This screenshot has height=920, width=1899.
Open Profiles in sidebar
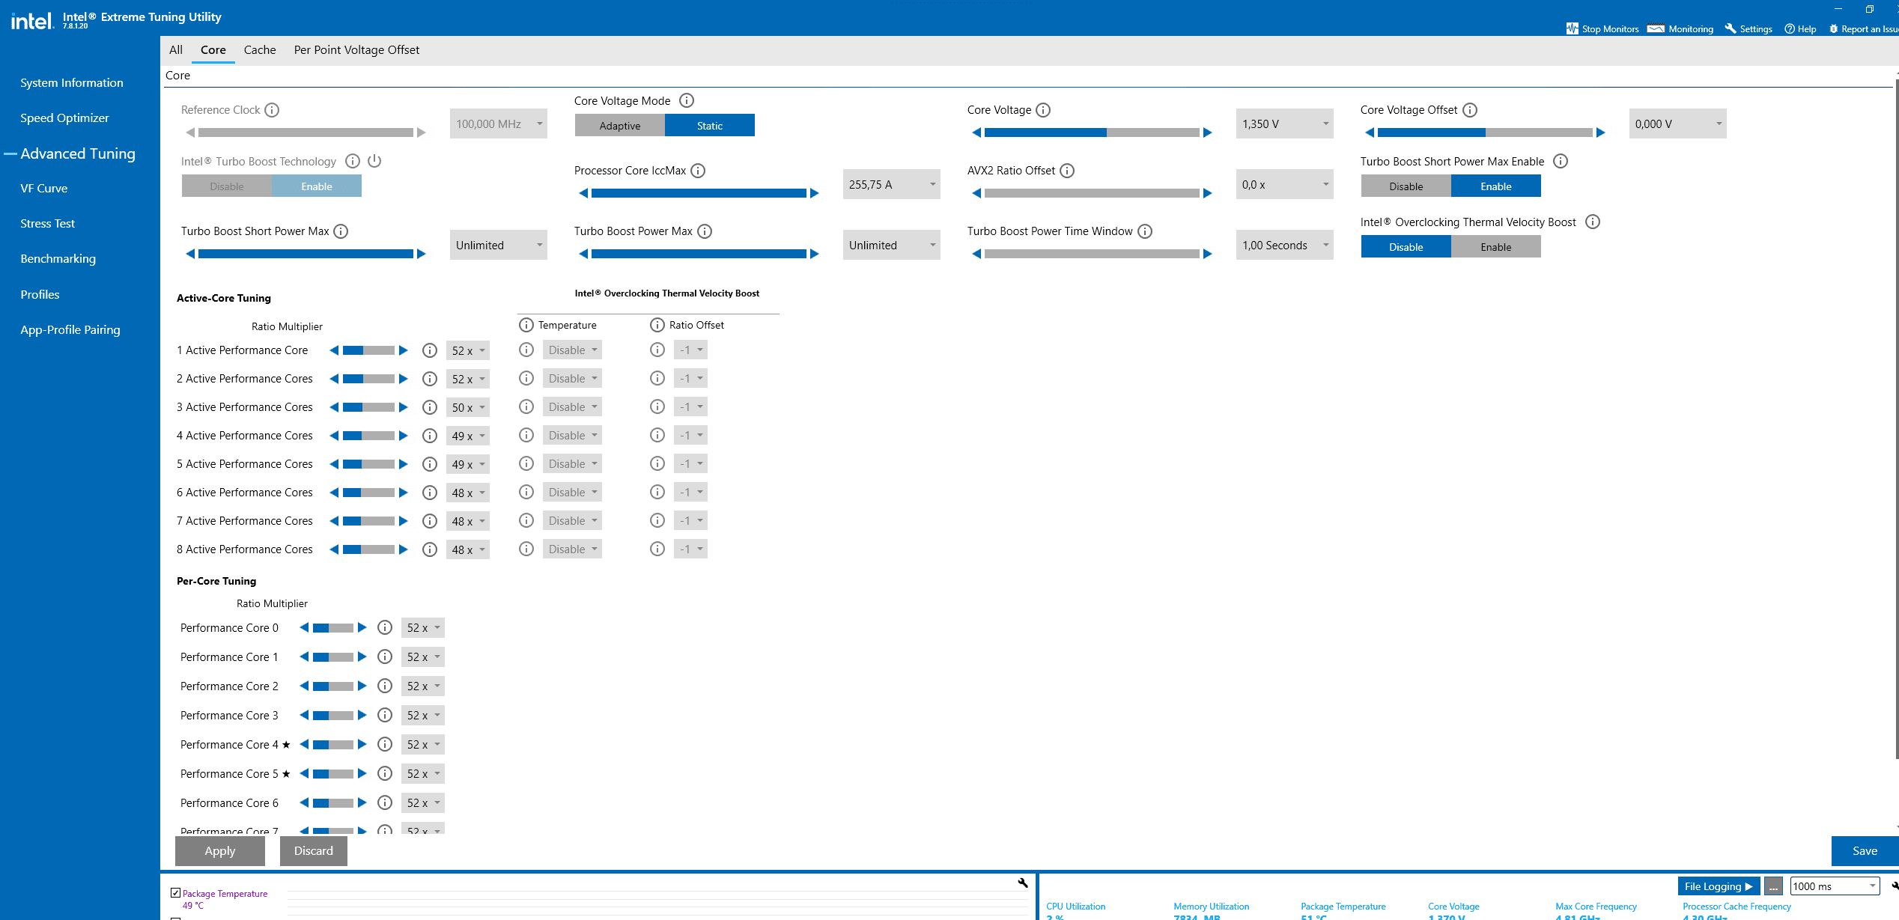[40, 294]
